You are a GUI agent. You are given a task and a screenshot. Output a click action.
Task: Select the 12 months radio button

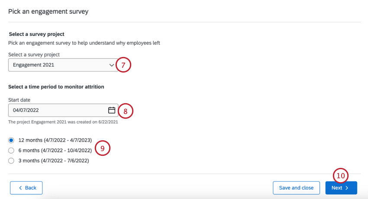click(x=11, y=140)
